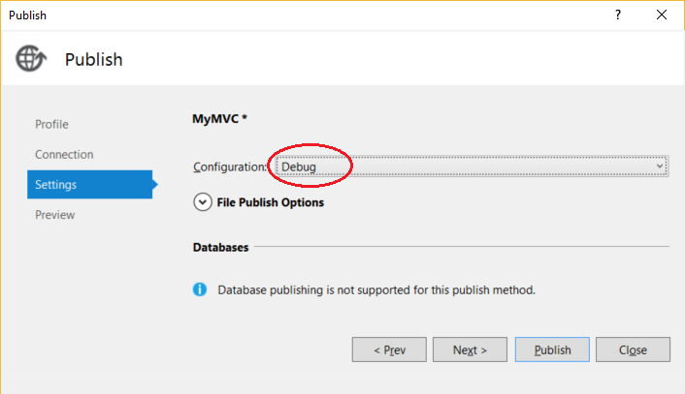The height and width of the screenshot is (394, 685).
Task: Click the Configuration: label
Action: click(230, 167)
